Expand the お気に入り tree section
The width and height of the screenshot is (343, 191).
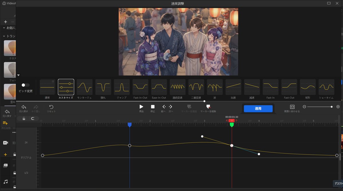(x=4, y=28)
